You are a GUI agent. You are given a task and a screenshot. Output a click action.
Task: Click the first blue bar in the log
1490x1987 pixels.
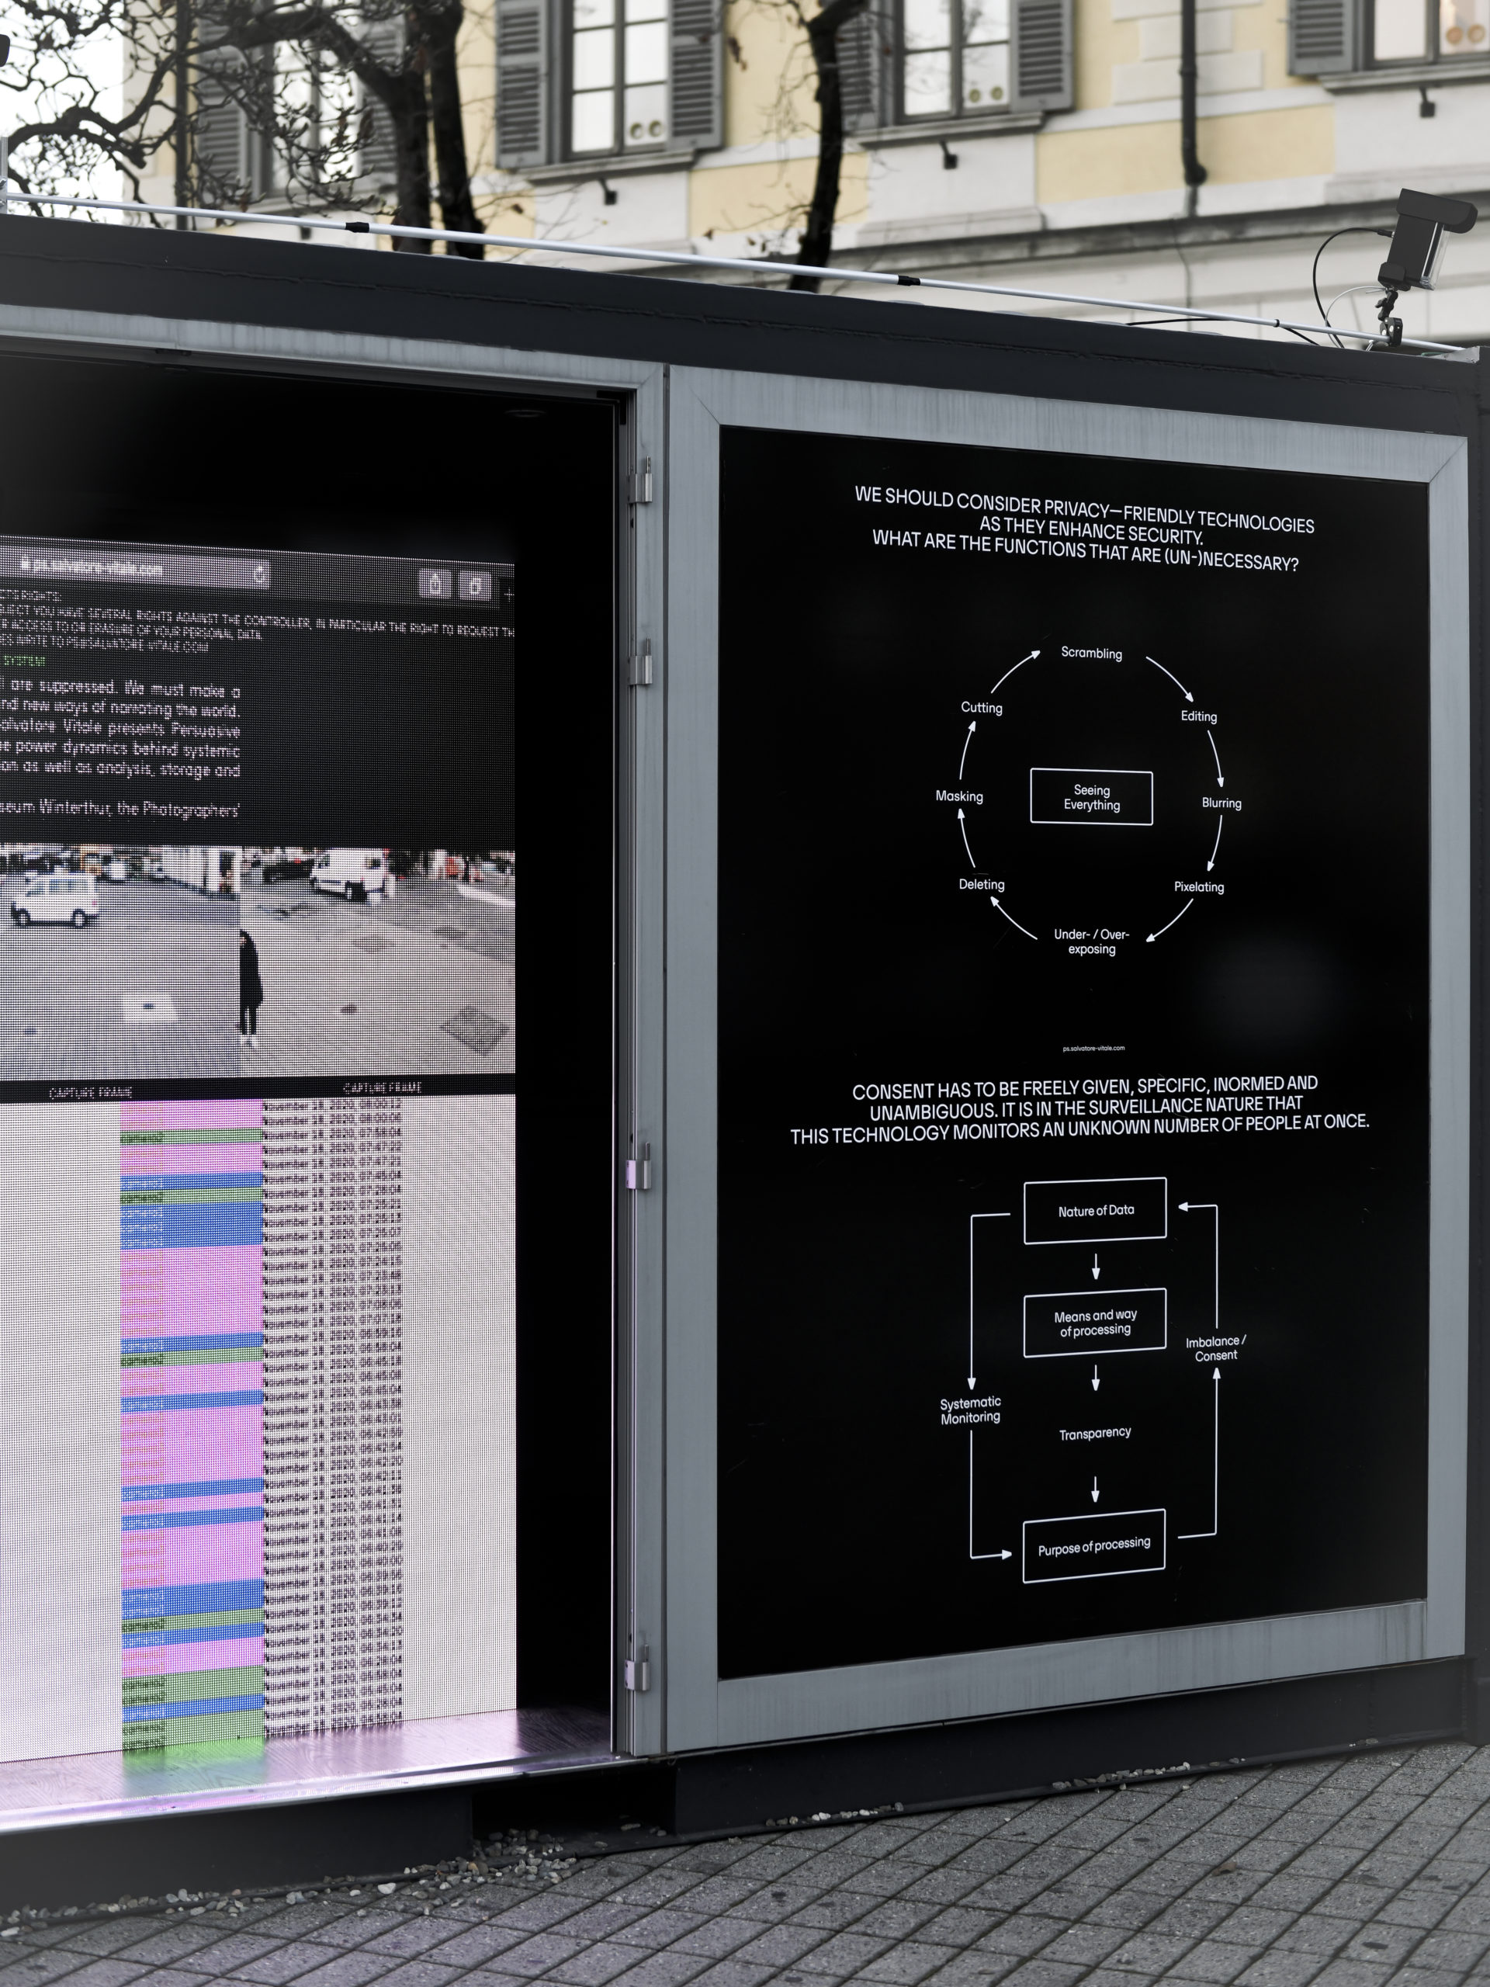pos(192,1181)
